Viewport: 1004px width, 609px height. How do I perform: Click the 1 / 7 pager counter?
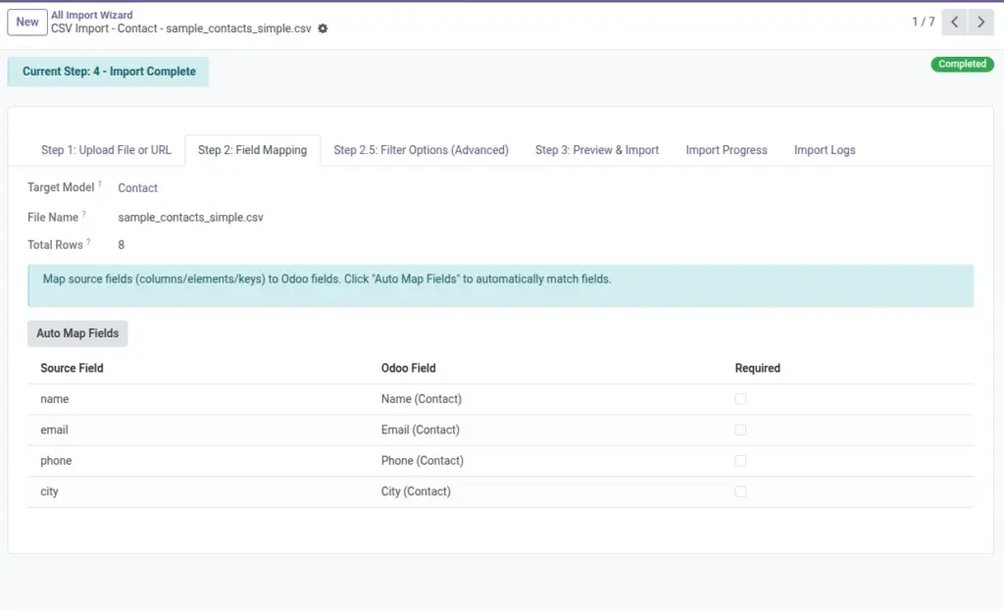(x=924, y=22)
